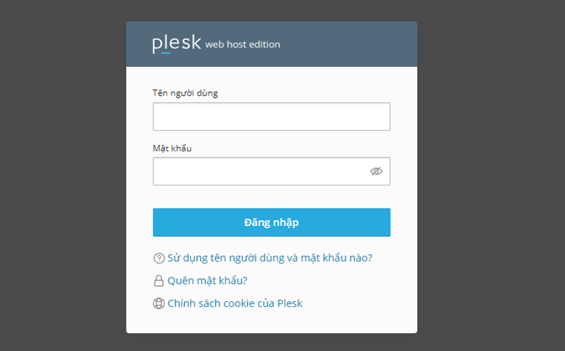The image size is (565, 351).
Task: Toggle password visibility eye icon
Action: [x=376, y=171]
